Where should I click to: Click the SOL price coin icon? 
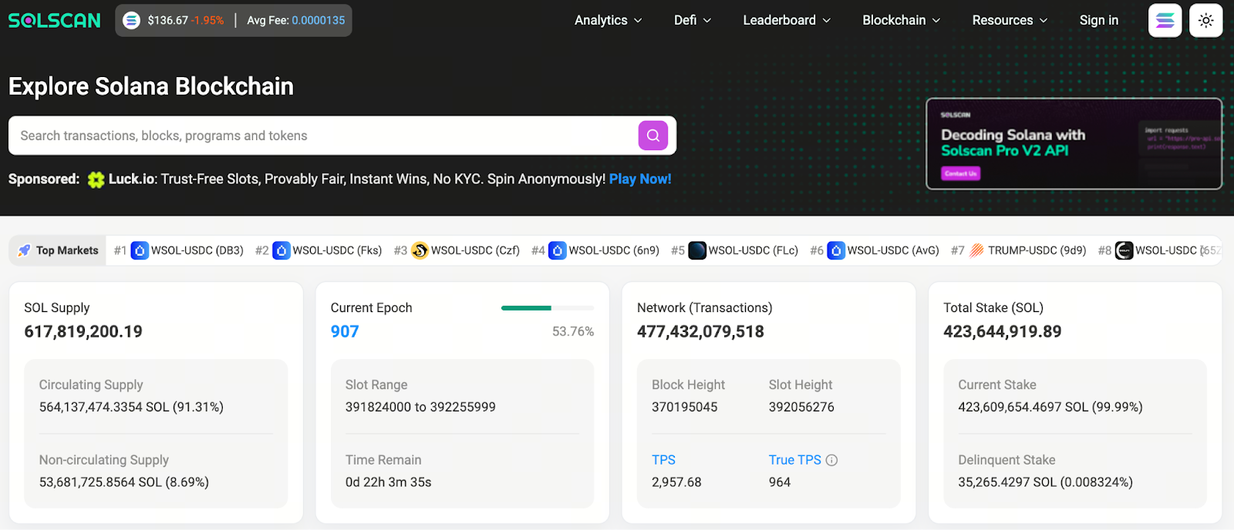(132, 21)
